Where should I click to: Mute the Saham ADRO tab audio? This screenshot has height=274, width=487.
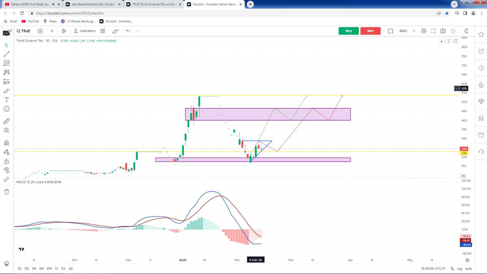(54, 4)
